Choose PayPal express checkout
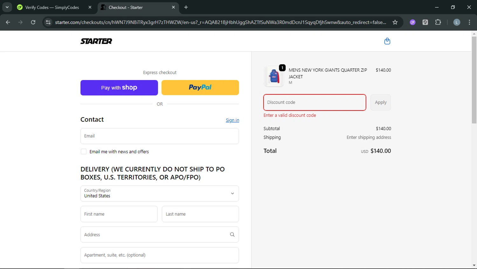477x269 pixels. click(x=200, y=88)
